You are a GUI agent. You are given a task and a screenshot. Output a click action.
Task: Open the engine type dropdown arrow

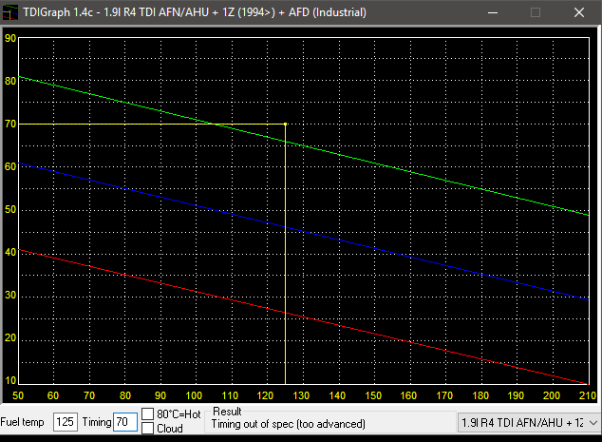[x=593, y=422]
